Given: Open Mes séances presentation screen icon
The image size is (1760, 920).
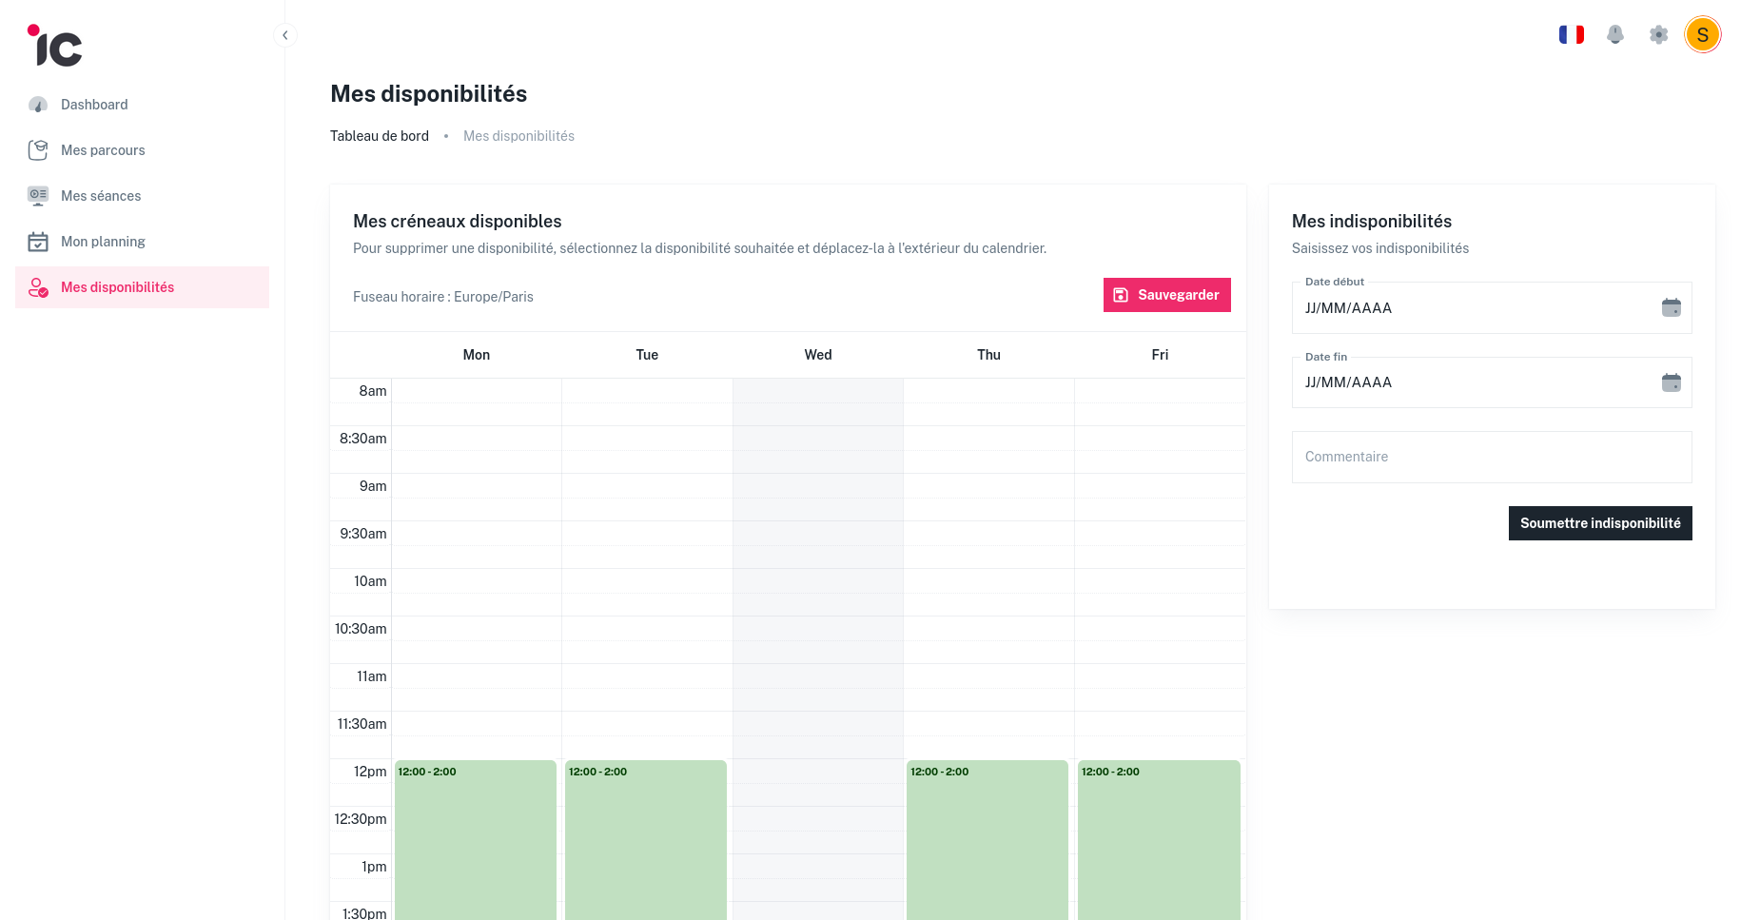Looking at the screenshot, I should point(38,195).
